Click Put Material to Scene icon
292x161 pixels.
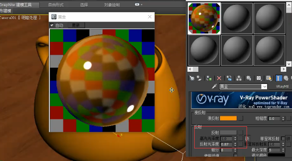click(199, 78)
